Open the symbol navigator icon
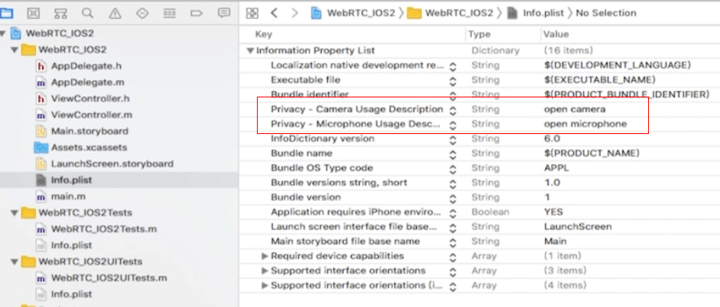This screenshot has height=307, width=720. pyautogui.click(x=60, y=13)
